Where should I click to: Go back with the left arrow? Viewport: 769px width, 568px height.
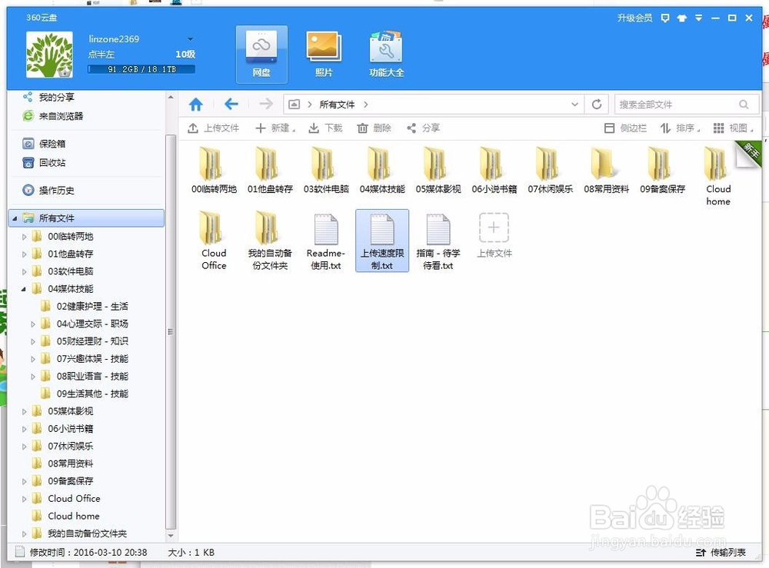coord(231,104)
